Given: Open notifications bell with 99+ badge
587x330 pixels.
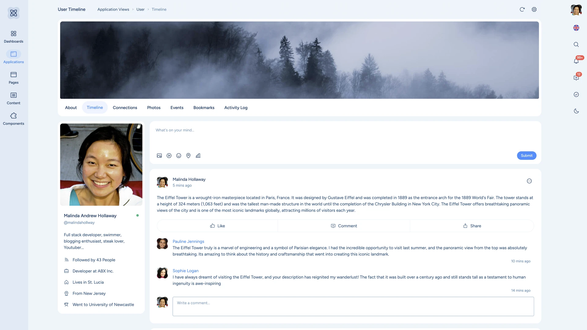Looking at the screenshot, I should pos(576,61).
